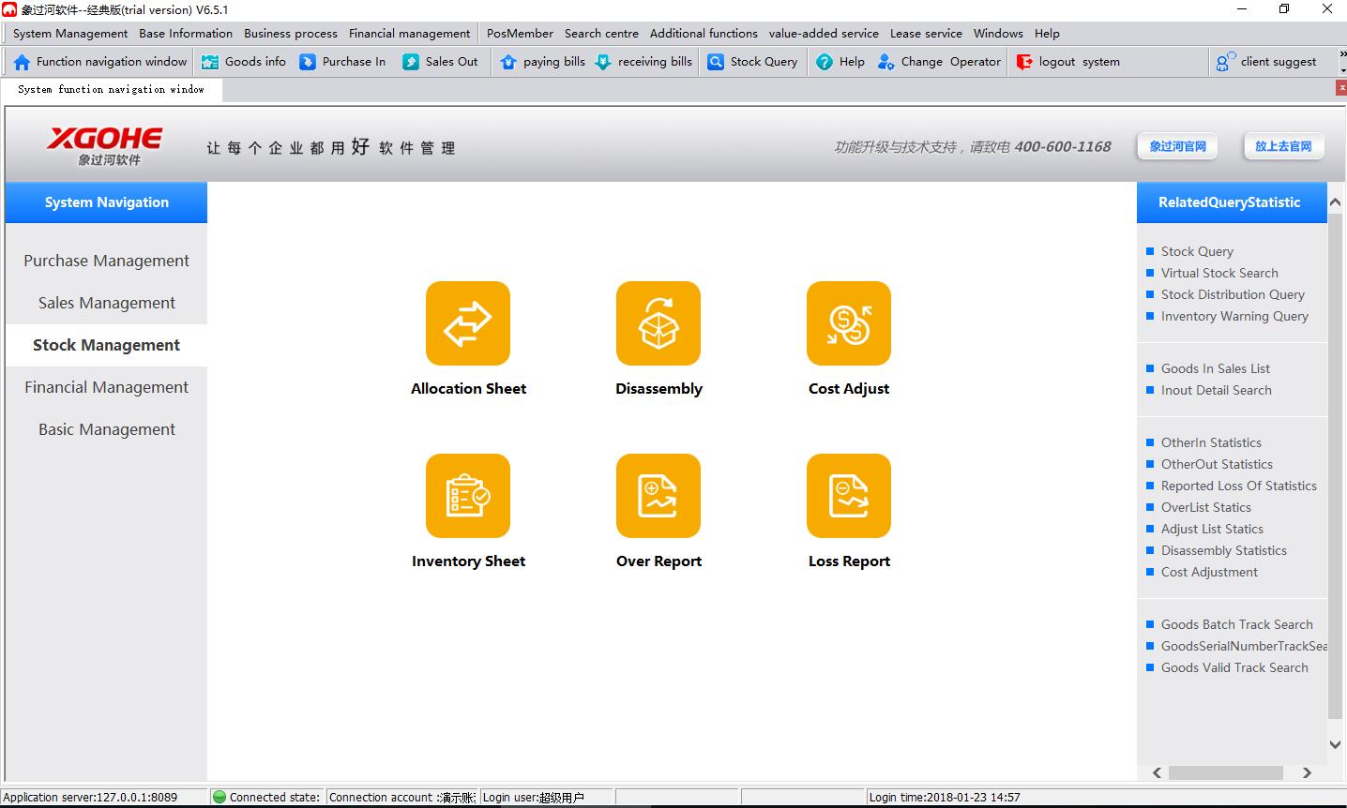Open the Additional functions menu
Viewport: 1347px width, 808px height.
704,33
